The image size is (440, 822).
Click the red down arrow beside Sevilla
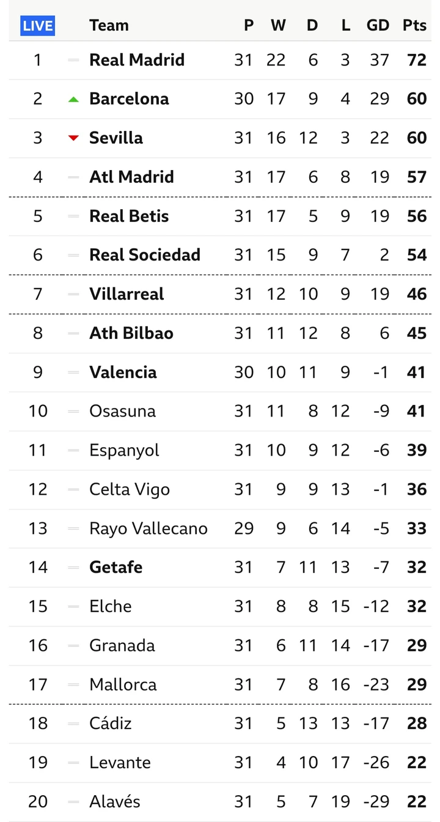(x=74, y=138)
